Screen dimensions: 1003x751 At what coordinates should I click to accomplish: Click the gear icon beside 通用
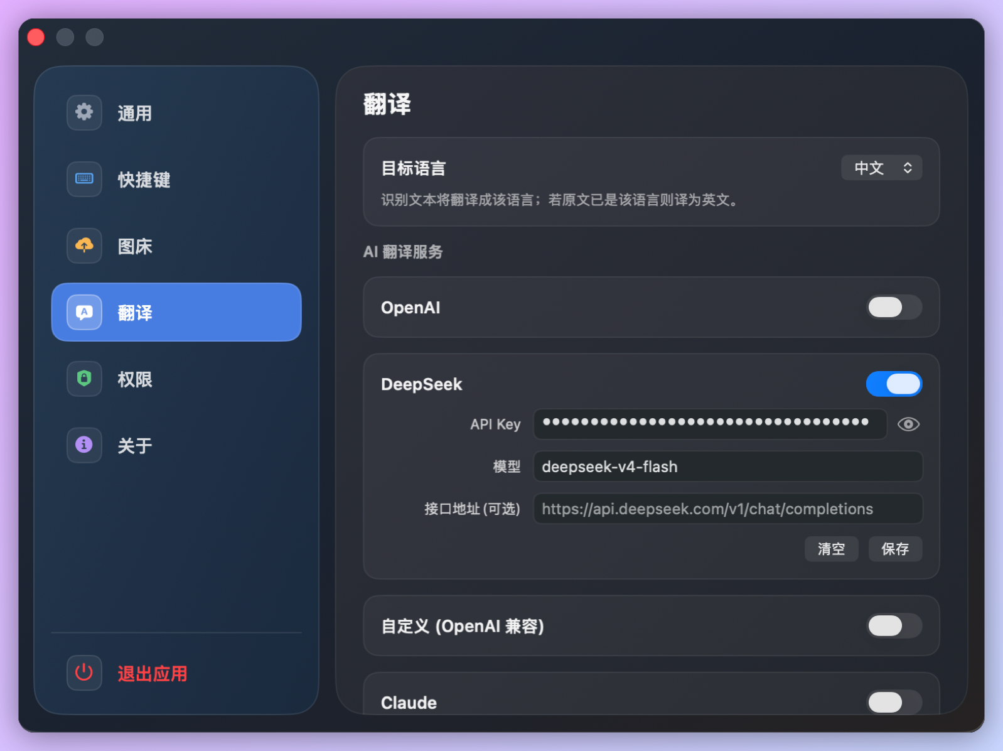(84, 112)
